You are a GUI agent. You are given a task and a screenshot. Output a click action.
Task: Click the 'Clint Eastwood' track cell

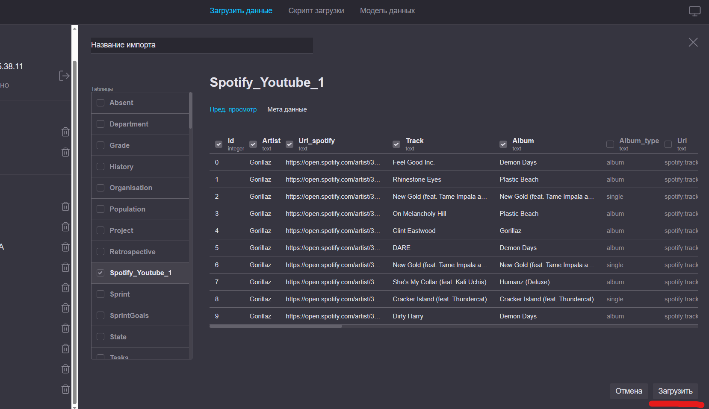(414, 231)
